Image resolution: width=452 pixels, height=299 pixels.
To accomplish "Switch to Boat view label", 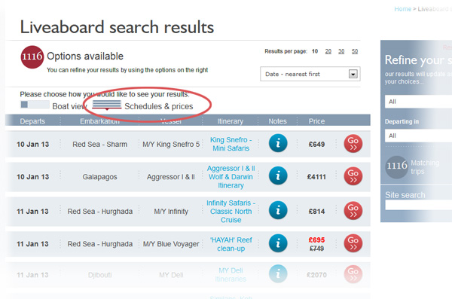I will [69, 106].
